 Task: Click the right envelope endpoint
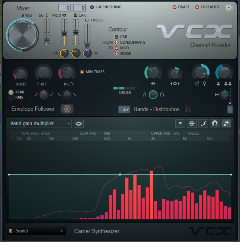231,175
